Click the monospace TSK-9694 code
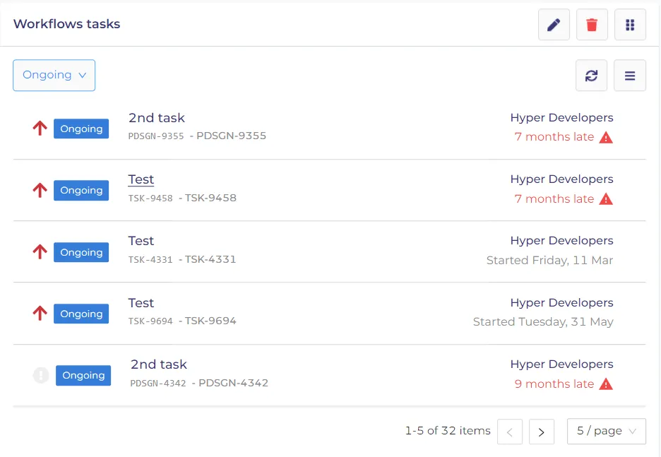The image size is (661, 457). click(150, 321)
